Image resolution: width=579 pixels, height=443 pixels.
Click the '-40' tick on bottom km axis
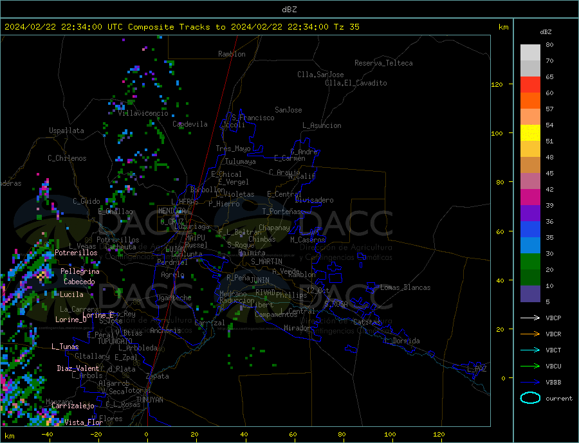pos(47,435)
